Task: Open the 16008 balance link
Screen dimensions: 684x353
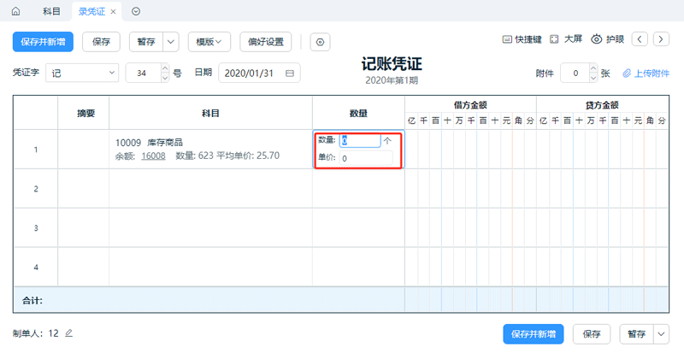Action: click(153, 156)
